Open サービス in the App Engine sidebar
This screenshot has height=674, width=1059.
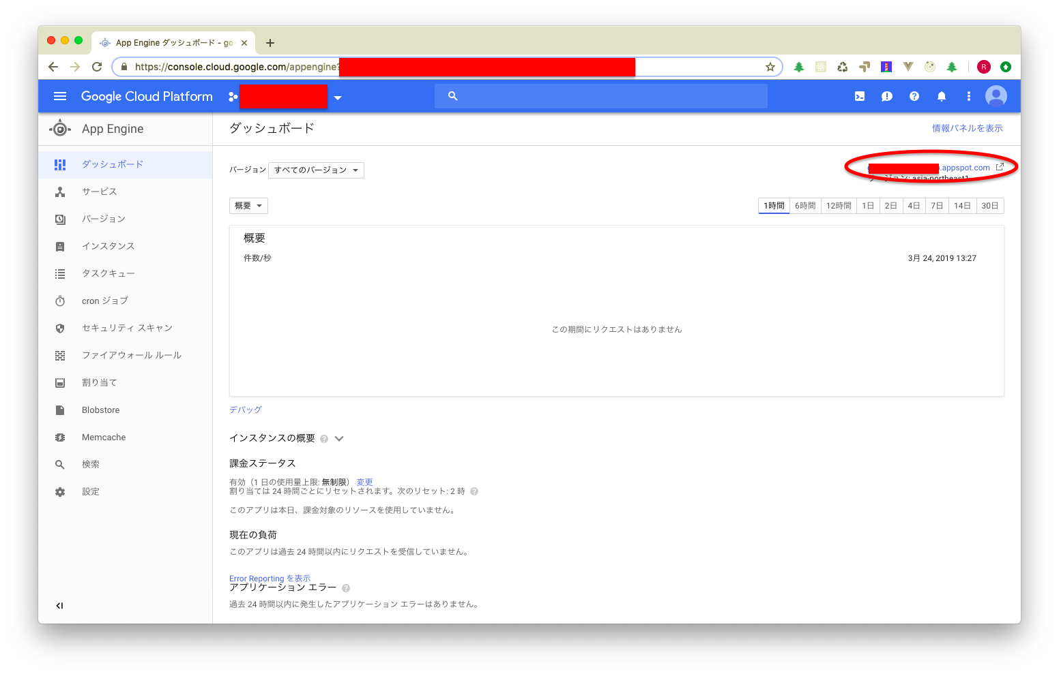pyautogui.click(x=98, y=192)
